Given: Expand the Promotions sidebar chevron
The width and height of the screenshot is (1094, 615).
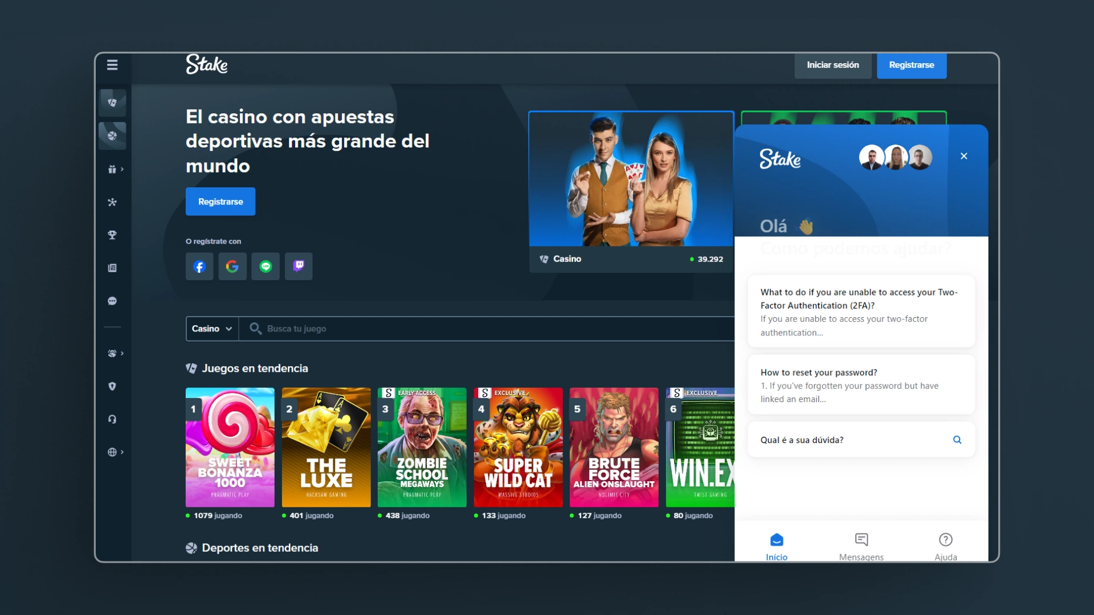Looking at the screenshot, I should coord(122,169).
